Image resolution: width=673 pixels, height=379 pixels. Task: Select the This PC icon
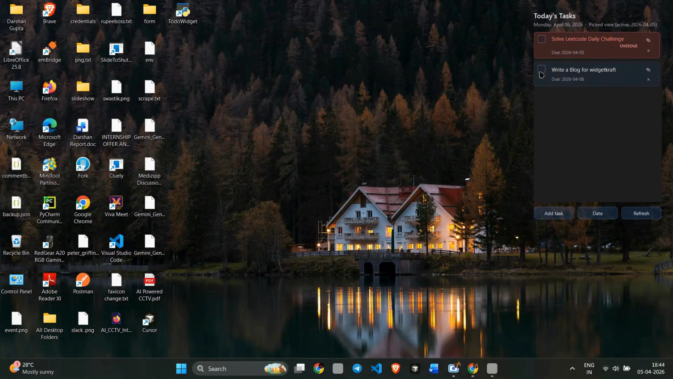pos(16,91)
